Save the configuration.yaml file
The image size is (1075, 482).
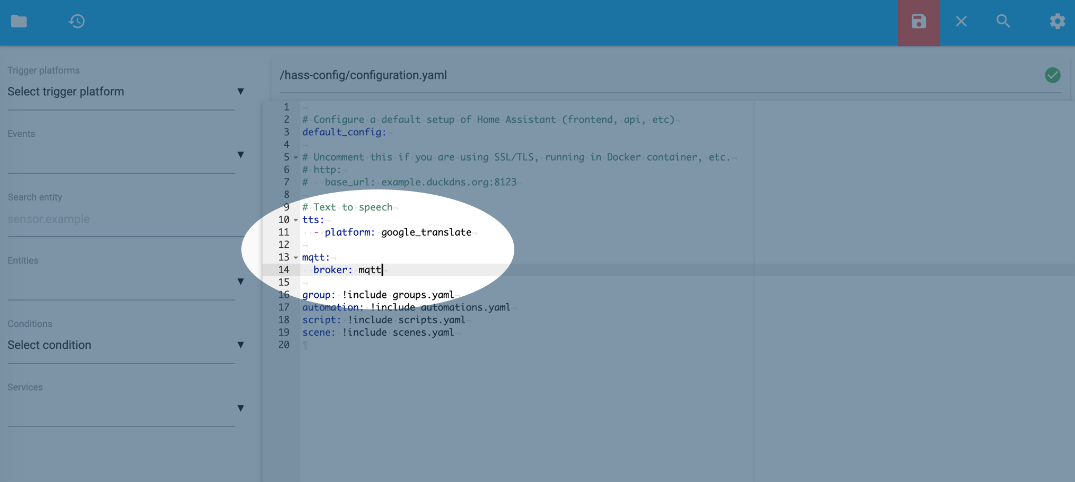click(918, 22)
